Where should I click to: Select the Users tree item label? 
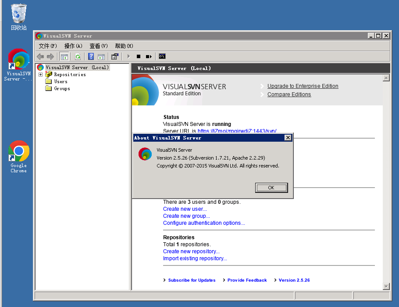[x=61, y=81]
